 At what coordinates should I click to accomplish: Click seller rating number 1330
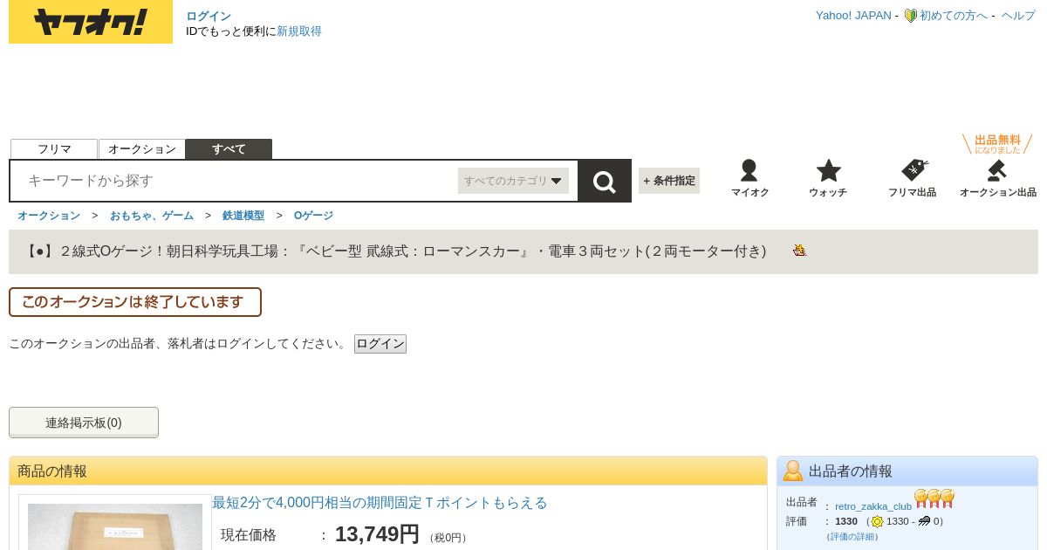[846, 521]
